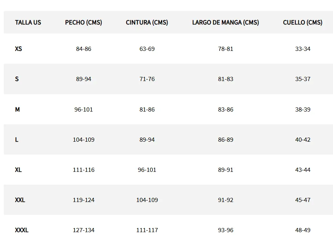Click the PECHO (CMS) column header
Viewport: 333px width, 251px height.
83,23
